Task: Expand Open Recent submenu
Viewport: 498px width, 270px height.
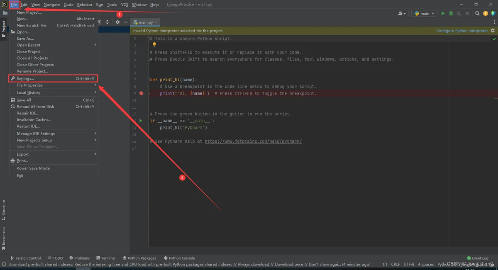Action: click(53, 45)
